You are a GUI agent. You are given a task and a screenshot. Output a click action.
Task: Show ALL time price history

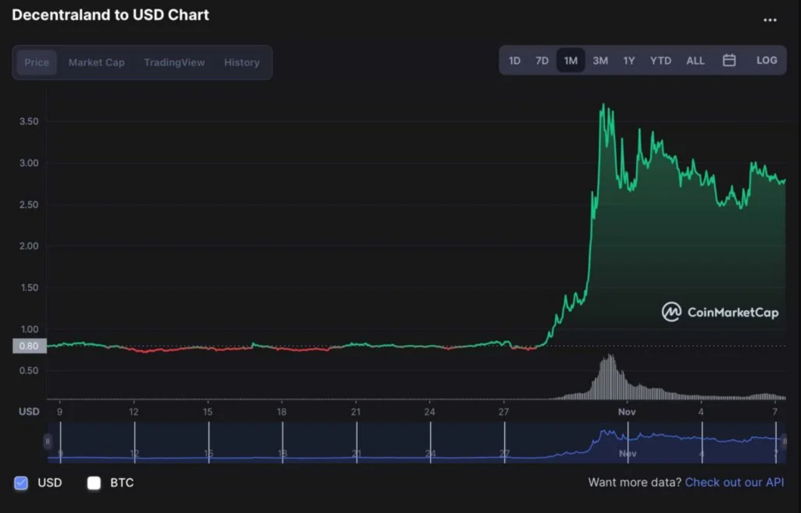(695, 61)
